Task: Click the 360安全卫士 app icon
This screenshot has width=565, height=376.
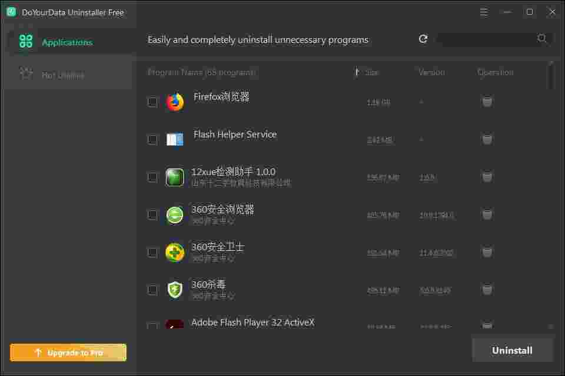Action: 174,251
